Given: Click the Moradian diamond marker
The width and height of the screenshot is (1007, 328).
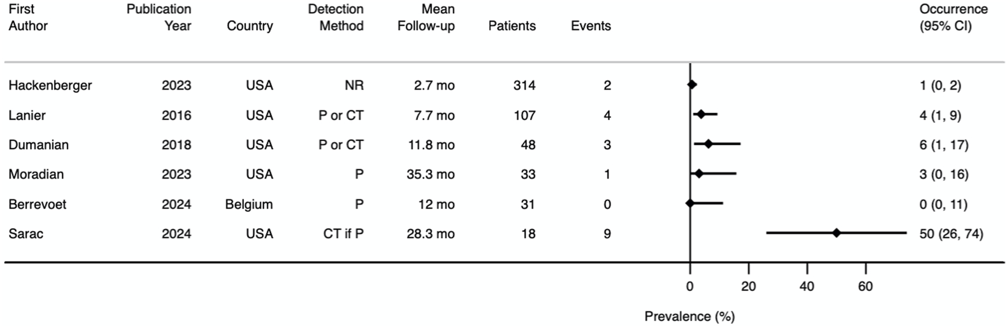Looking at the screenshot, I should pos(699,173).
